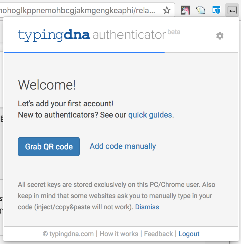Bookmark page with the star icon

(x=167, y=10)
